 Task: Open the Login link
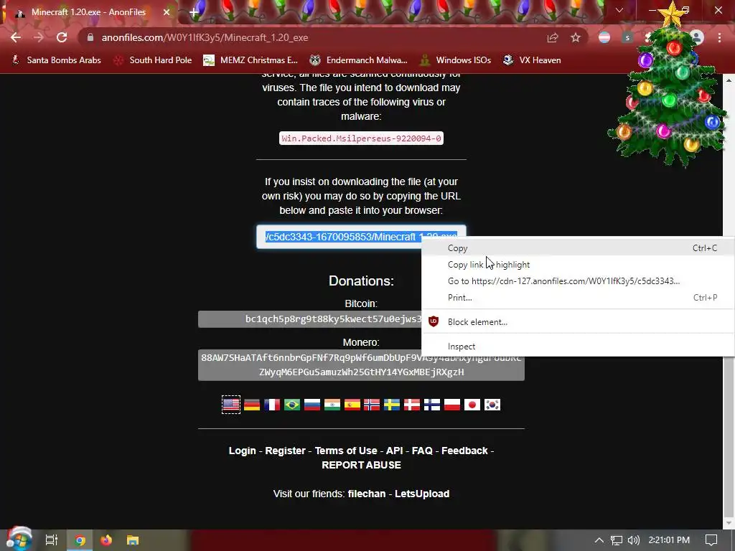(243, 451)
